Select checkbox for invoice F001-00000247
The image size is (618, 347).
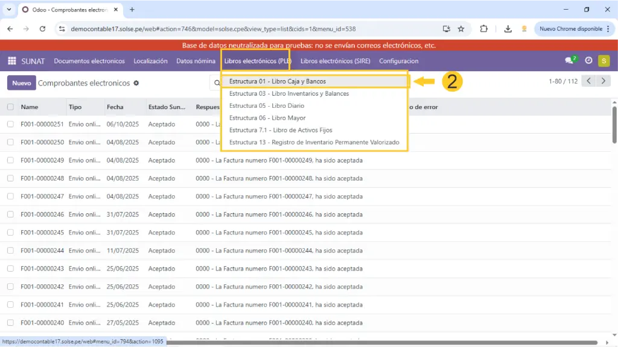point(10,196)
